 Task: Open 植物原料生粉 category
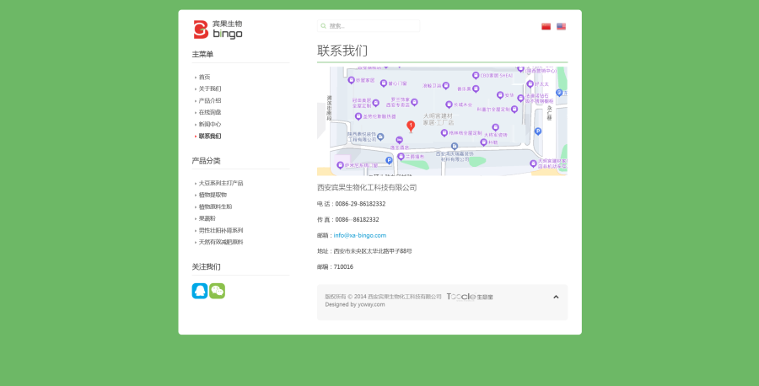coord(215,206)
